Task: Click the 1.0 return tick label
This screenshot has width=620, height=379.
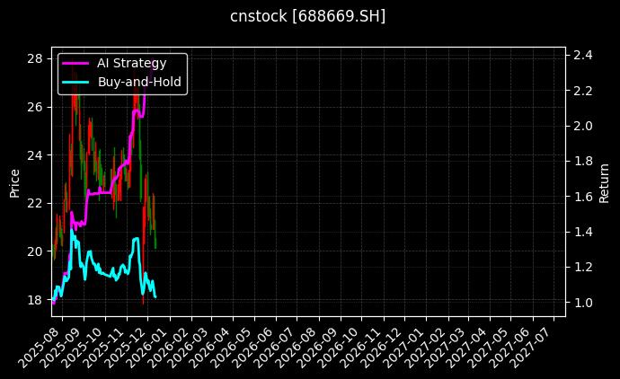Action: pos(583,303)
